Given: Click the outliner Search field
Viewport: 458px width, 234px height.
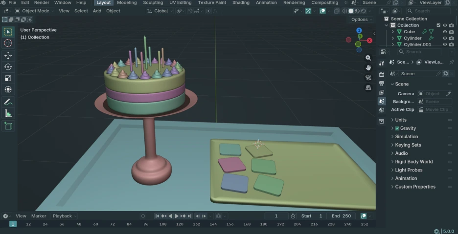Looking at the screenshot, I should point(429,11).
